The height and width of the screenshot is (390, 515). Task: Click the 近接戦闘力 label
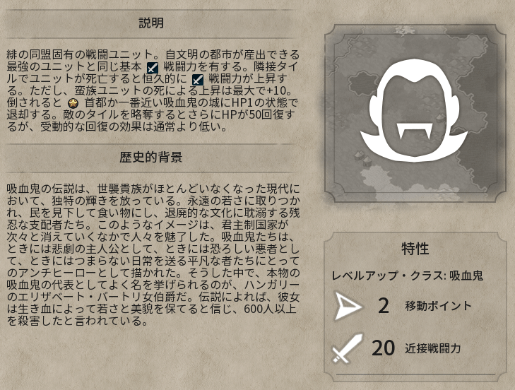(432, 348)
